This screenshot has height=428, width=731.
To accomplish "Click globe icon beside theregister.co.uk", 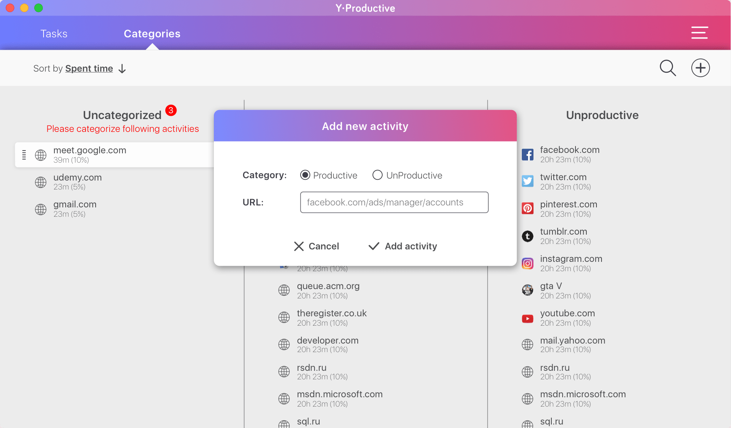I will 284,317.
